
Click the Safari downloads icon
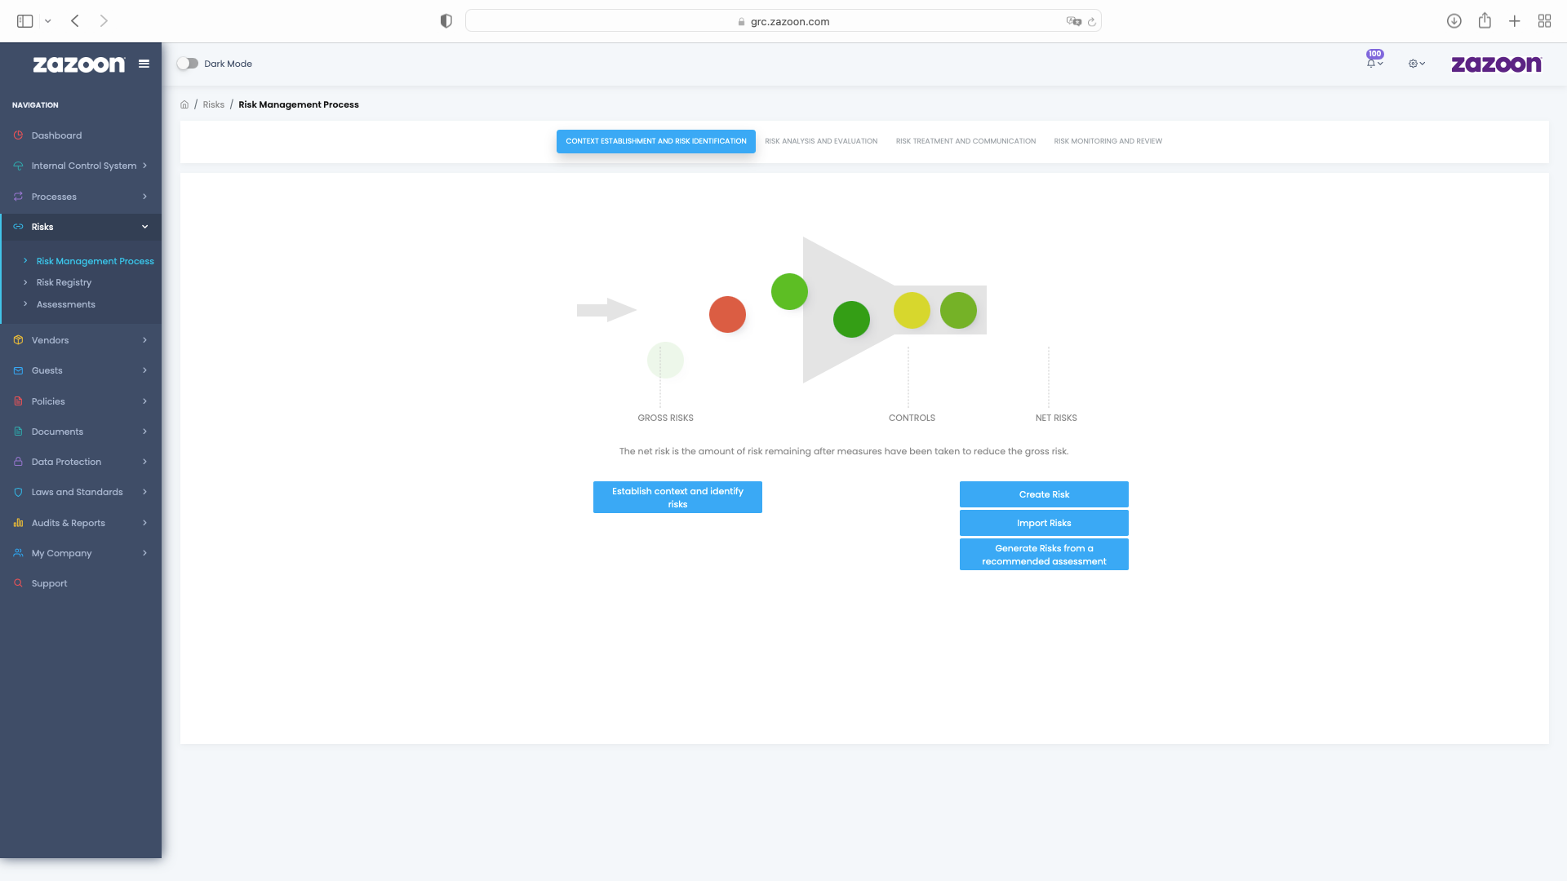coord(1454,21)
